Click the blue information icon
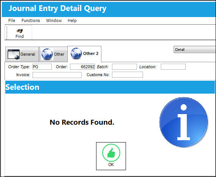The height and width of the screenshot is (177, 216). coord(183,122)
